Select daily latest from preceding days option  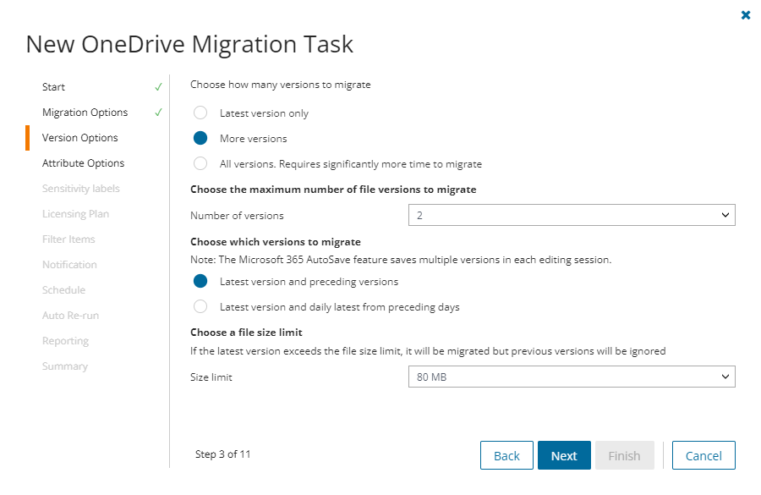tap(200, 307)
